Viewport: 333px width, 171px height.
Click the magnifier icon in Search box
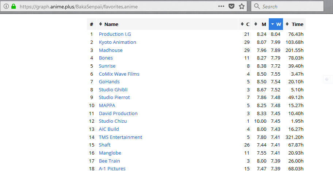[x=257, y=6]
